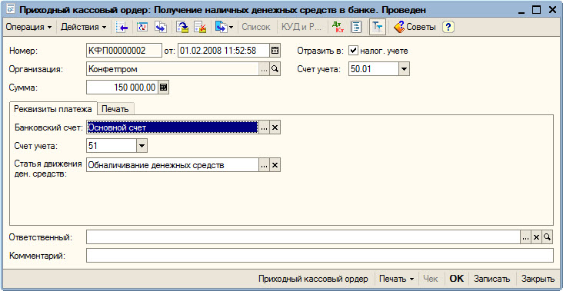563x291 pixels.
Task: Clear the Ответственный field
Action: tap(537, 237)
